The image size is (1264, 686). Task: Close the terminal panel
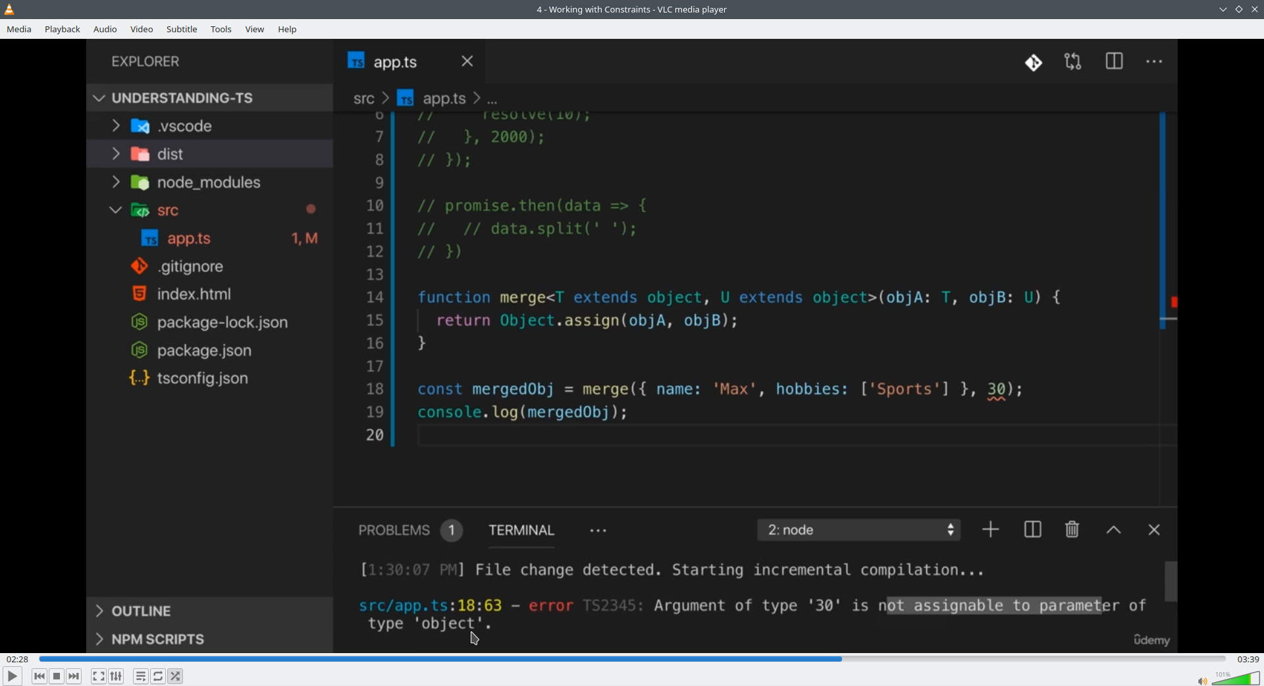[x=1154, y=530]
